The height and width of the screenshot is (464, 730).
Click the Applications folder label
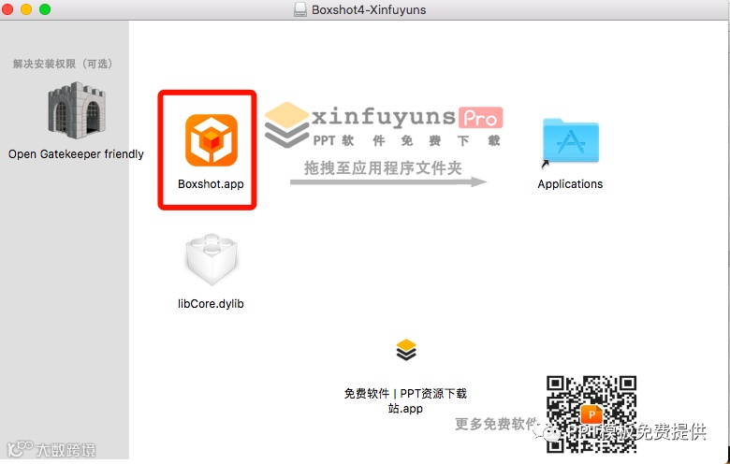[x=570, y=184]
